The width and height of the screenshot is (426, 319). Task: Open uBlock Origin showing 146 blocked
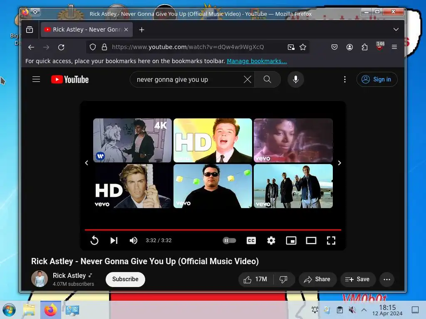(380, 46)
